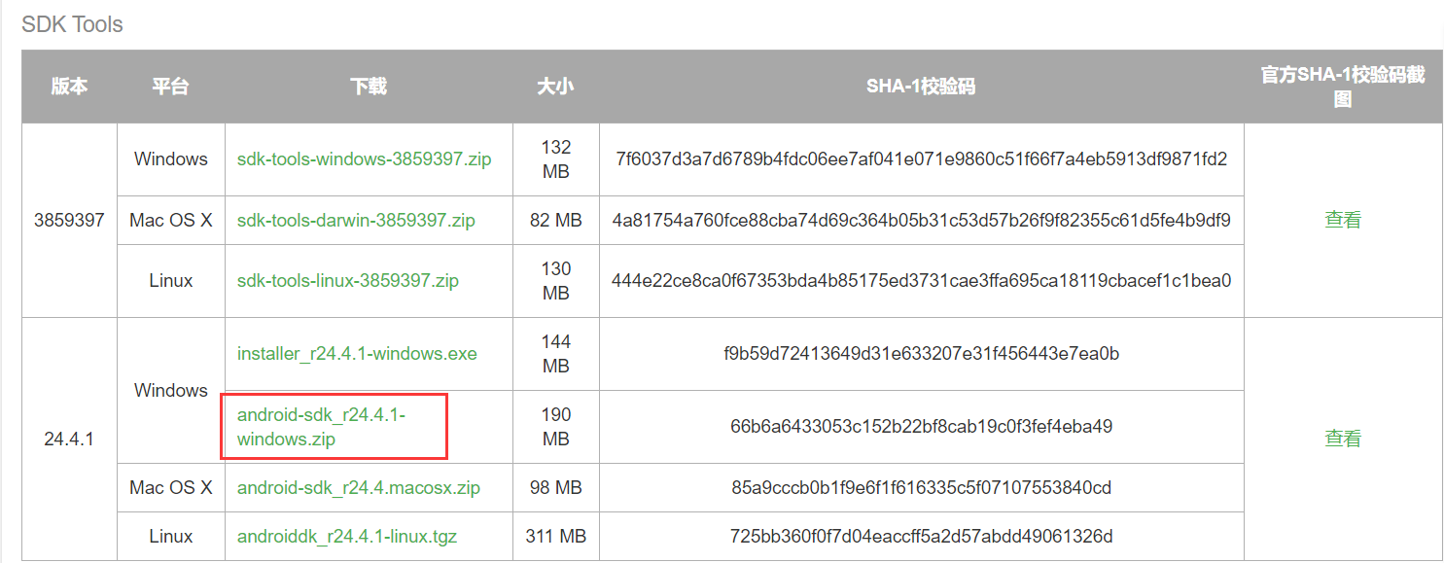
Task: Open 查看 link for version 24.4.1
Action: 1343,439
